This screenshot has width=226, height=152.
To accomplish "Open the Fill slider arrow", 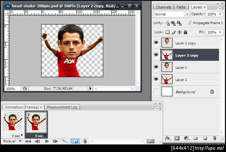I will coord(220,32).
